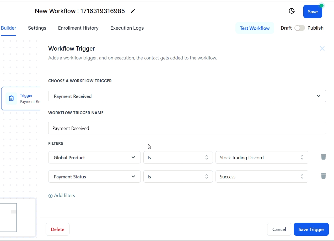Click the Save Trigger button
The height and width of the screenshot is (241, 334).
click(311, 229)
